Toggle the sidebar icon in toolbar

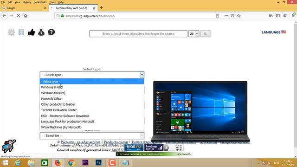coord(278,16)
